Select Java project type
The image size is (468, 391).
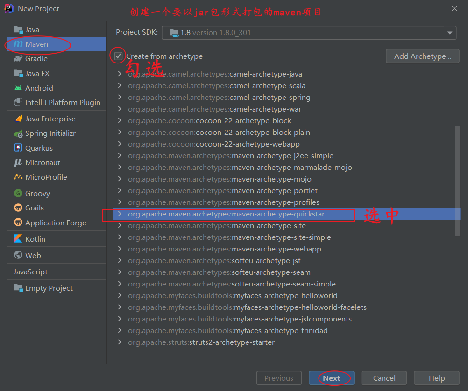point(57,30)
